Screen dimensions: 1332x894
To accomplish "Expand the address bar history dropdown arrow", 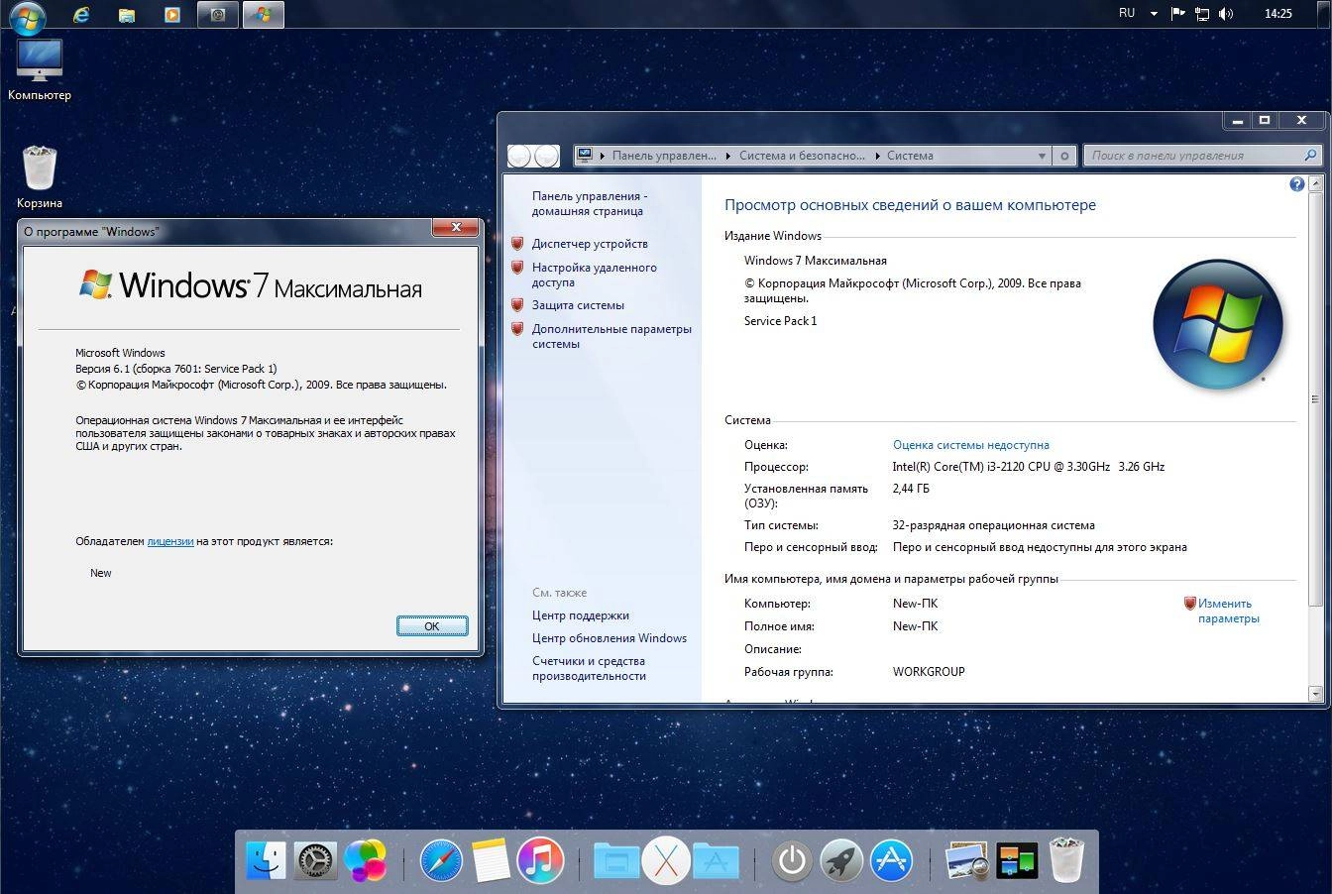I will point(1042,156).
